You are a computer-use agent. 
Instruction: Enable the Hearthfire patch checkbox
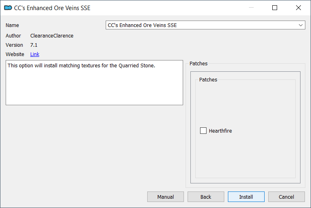pos(203,131)
